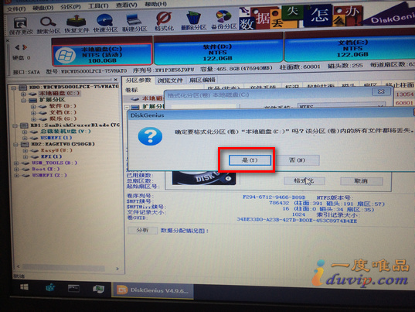Image resolution: width=415 pixels, height=312 pixels.
Task: Go to the next disk with the right arrow
Action: click(x=25, y=47)
